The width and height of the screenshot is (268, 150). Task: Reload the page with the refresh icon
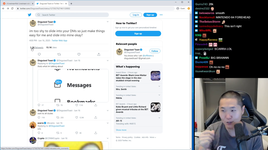click(x=12, y=8)
